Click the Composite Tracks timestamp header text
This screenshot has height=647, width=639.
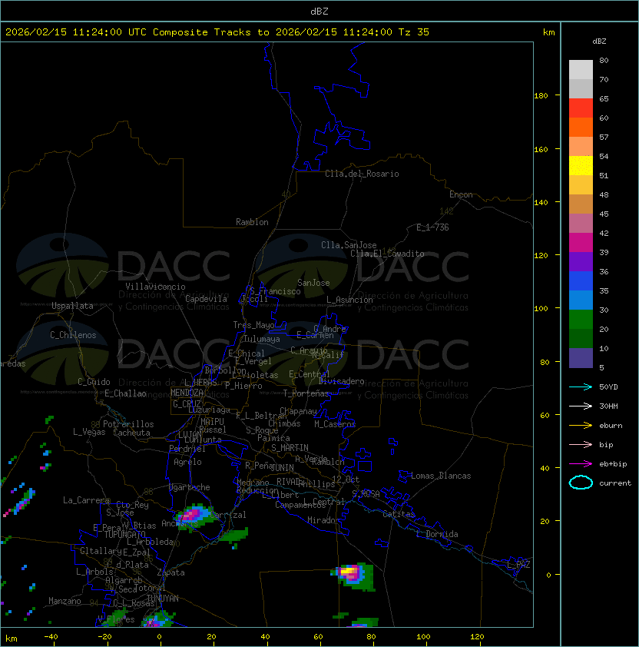[217, 32]
